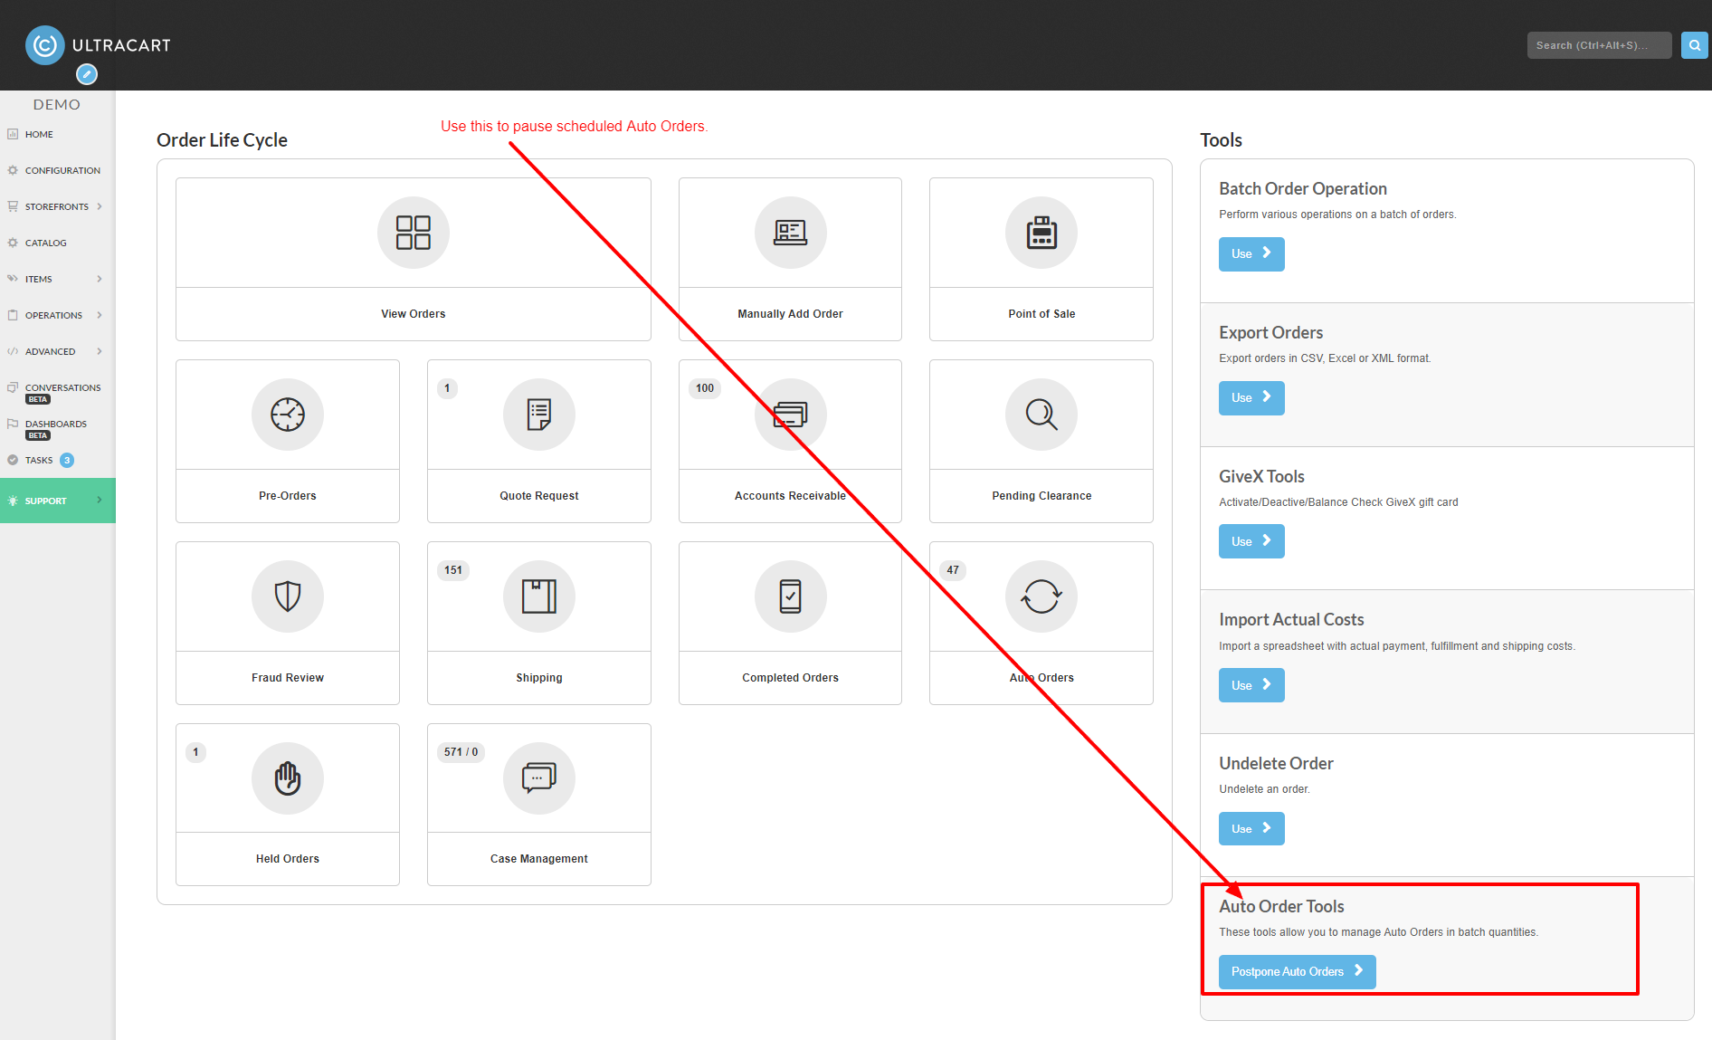The width and height of the screenshot is (1712, 1040).
Task: Click the Completed Orders label
Action: pyautogui.click(x=790, y=678)
